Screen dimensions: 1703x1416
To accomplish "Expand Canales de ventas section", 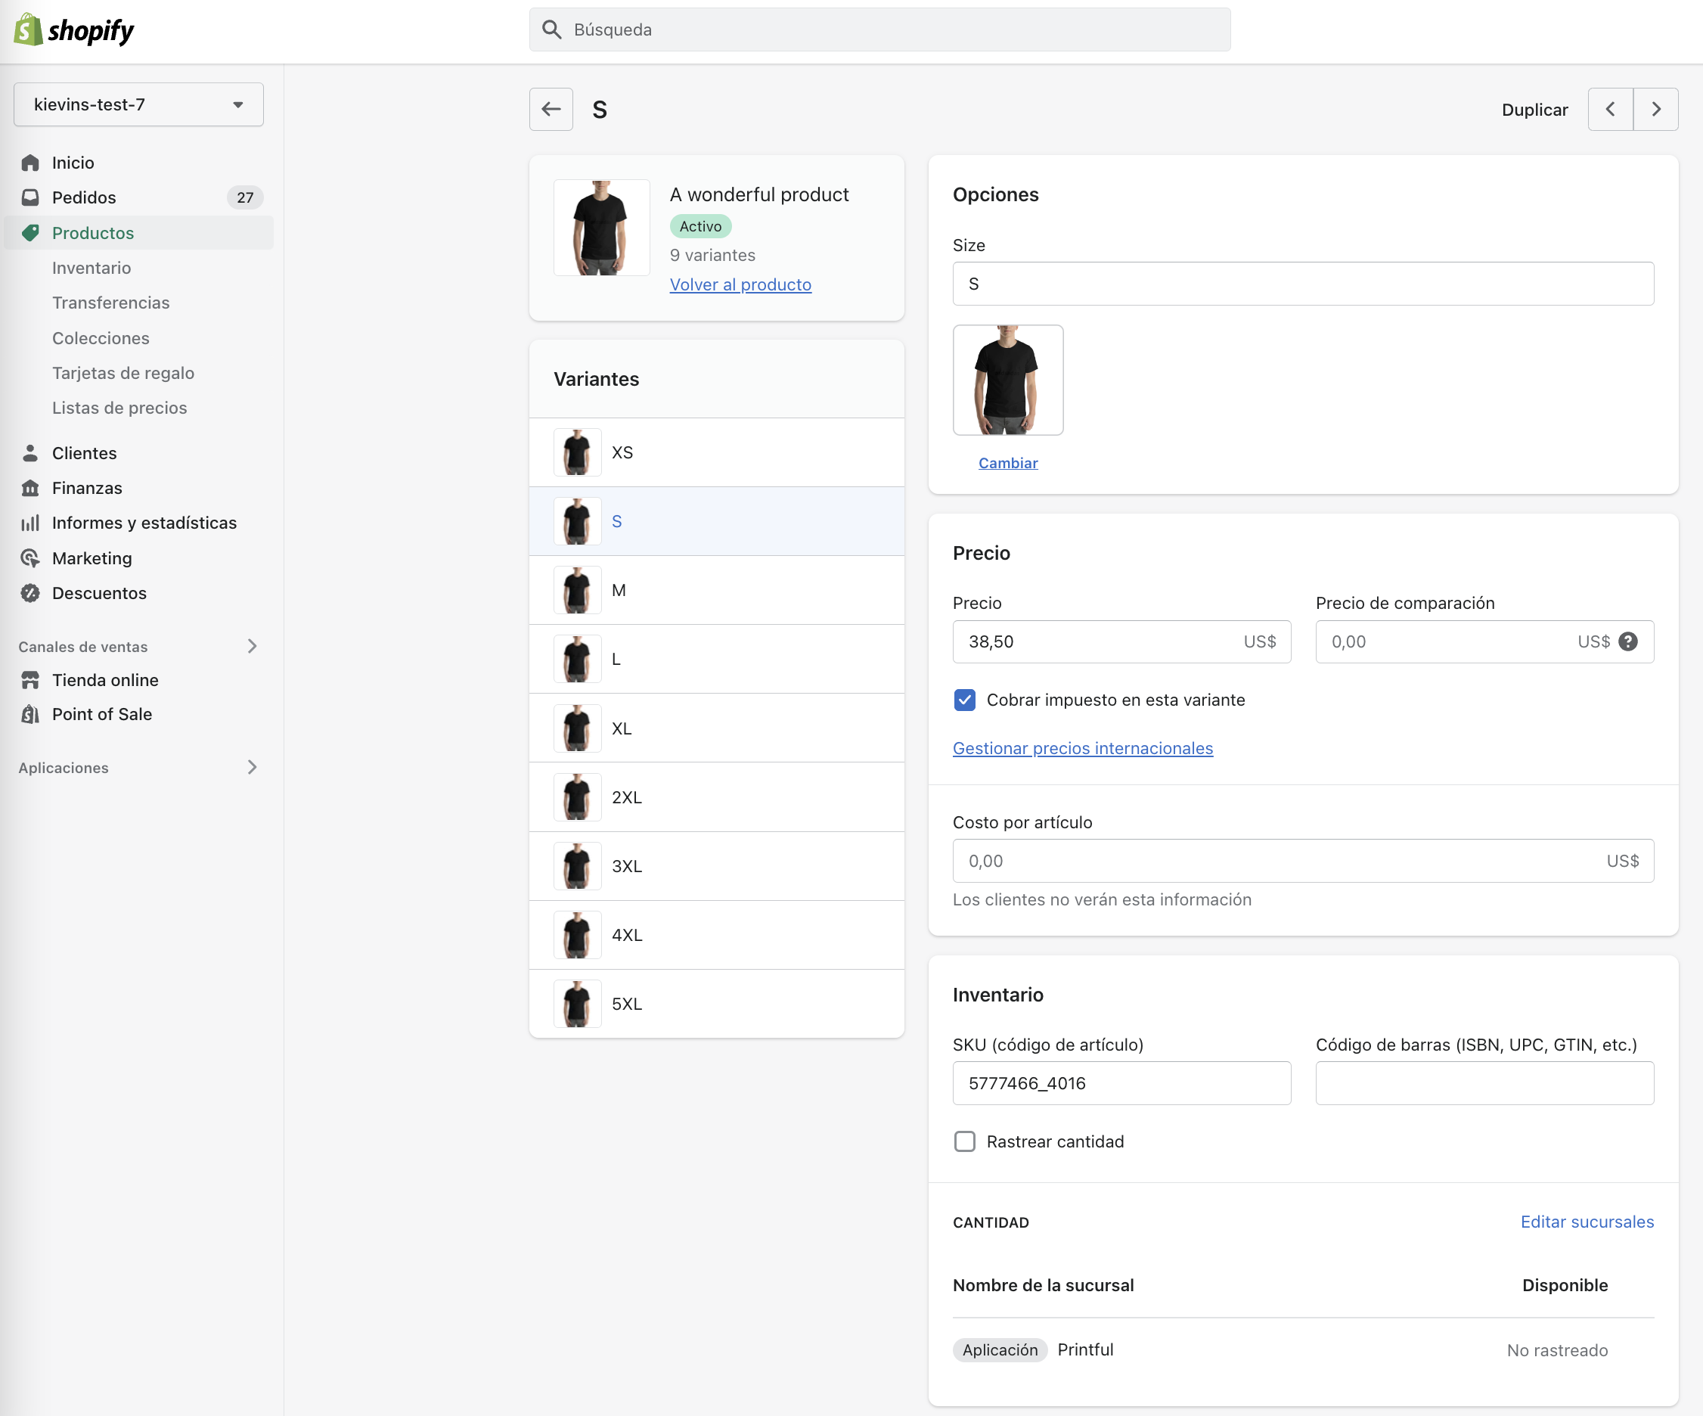I will point(253,647).
